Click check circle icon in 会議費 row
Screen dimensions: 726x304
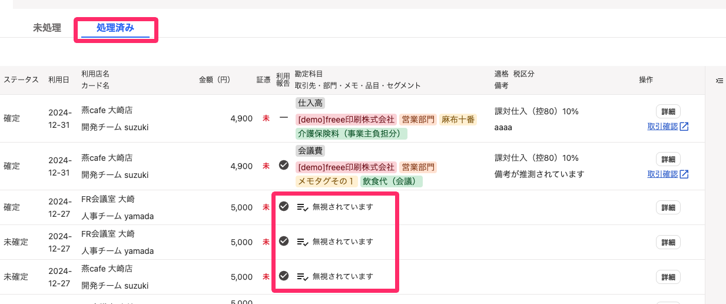click(x=284, y=165)
